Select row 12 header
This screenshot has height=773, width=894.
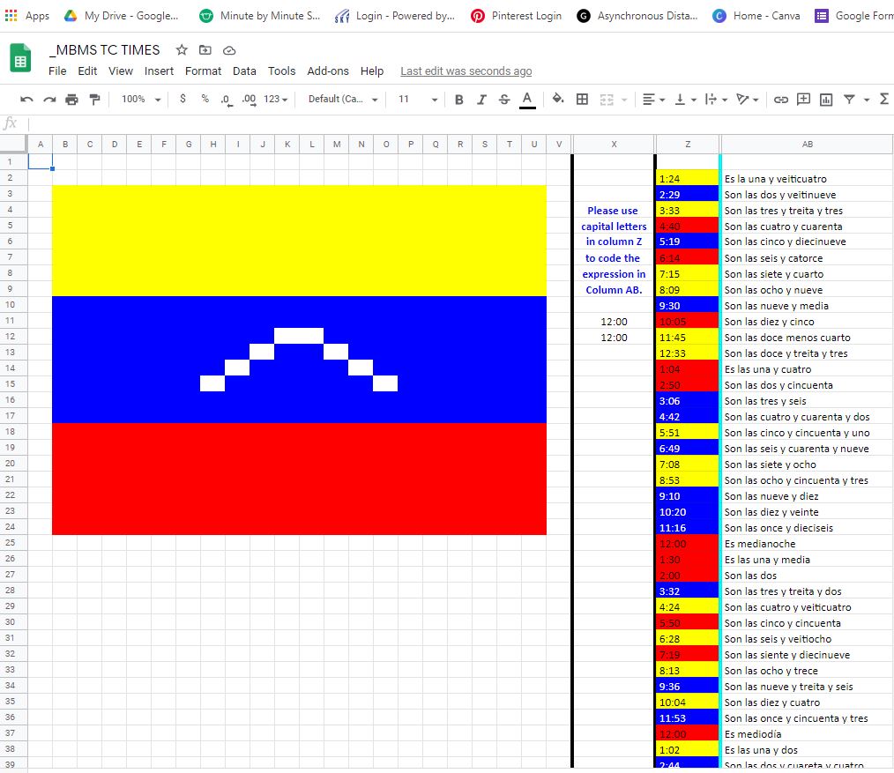coord(13,338)
